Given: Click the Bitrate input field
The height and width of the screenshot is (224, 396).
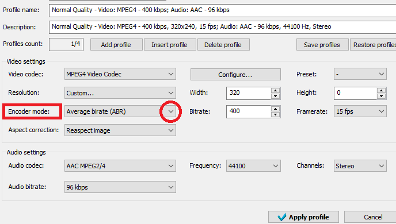Looking at the screenshot, I should (249, 111).
